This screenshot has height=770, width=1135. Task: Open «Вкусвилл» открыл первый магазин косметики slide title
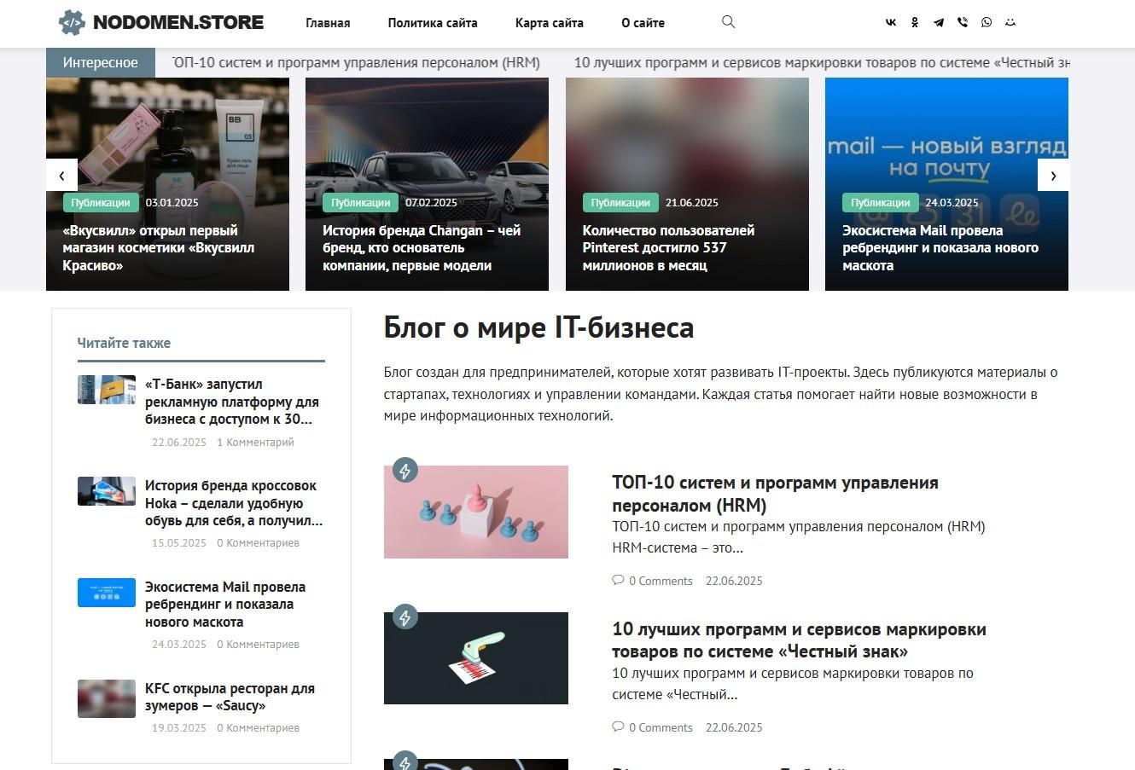point(159,248)
